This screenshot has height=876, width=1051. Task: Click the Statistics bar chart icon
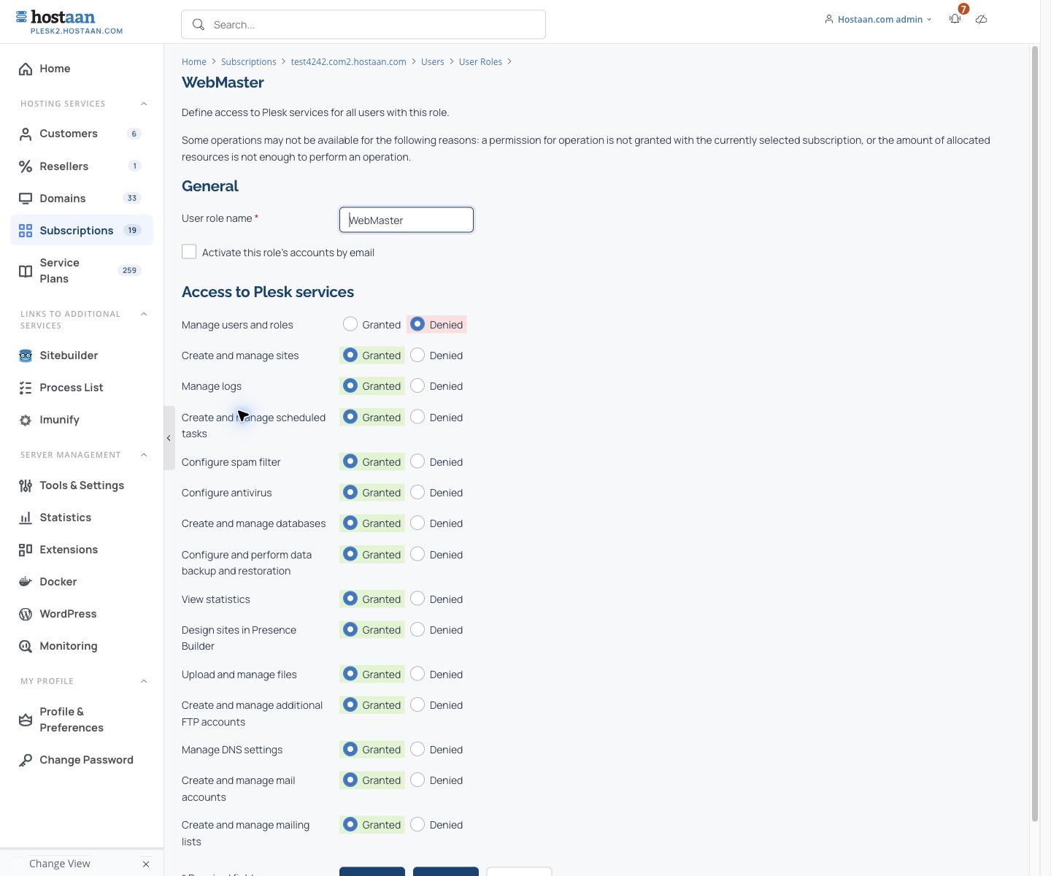click(x=26, y=518)
